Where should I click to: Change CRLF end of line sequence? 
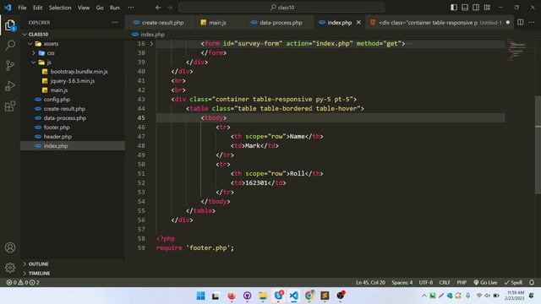coord(445,282)
